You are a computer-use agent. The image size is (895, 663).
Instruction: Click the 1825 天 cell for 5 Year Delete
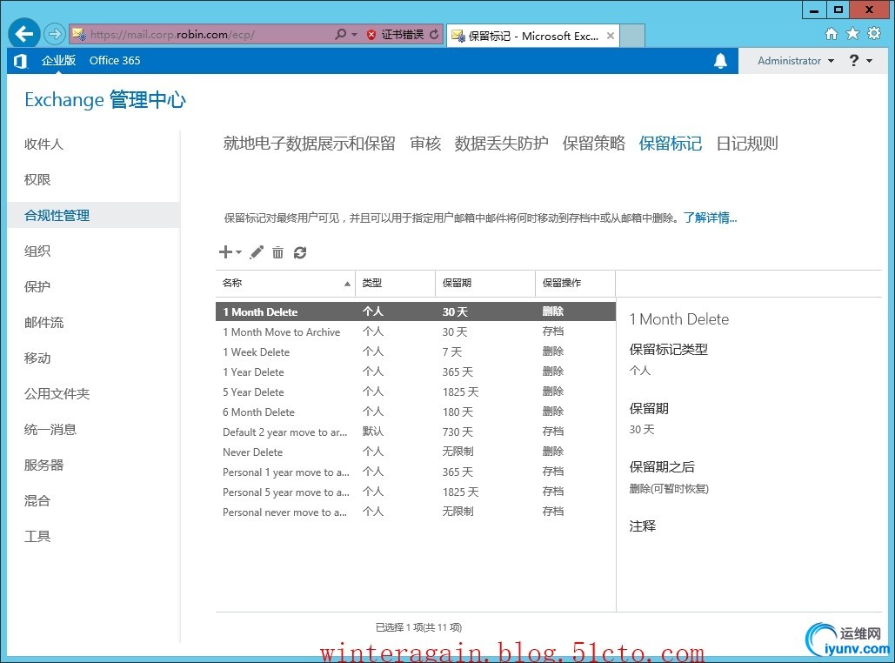click(460, 392)
